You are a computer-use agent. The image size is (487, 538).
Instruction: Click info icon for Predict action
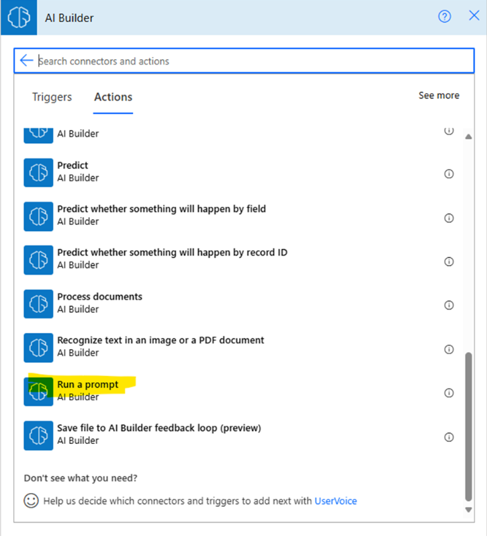point(449,174)
